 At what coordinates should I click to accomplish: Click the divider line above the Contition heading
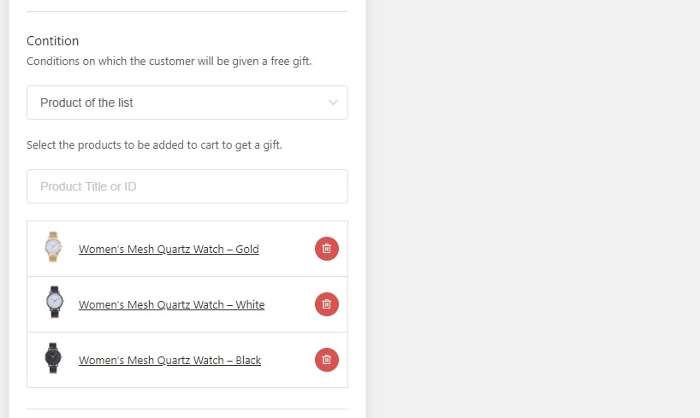click(x=187, y=11)
